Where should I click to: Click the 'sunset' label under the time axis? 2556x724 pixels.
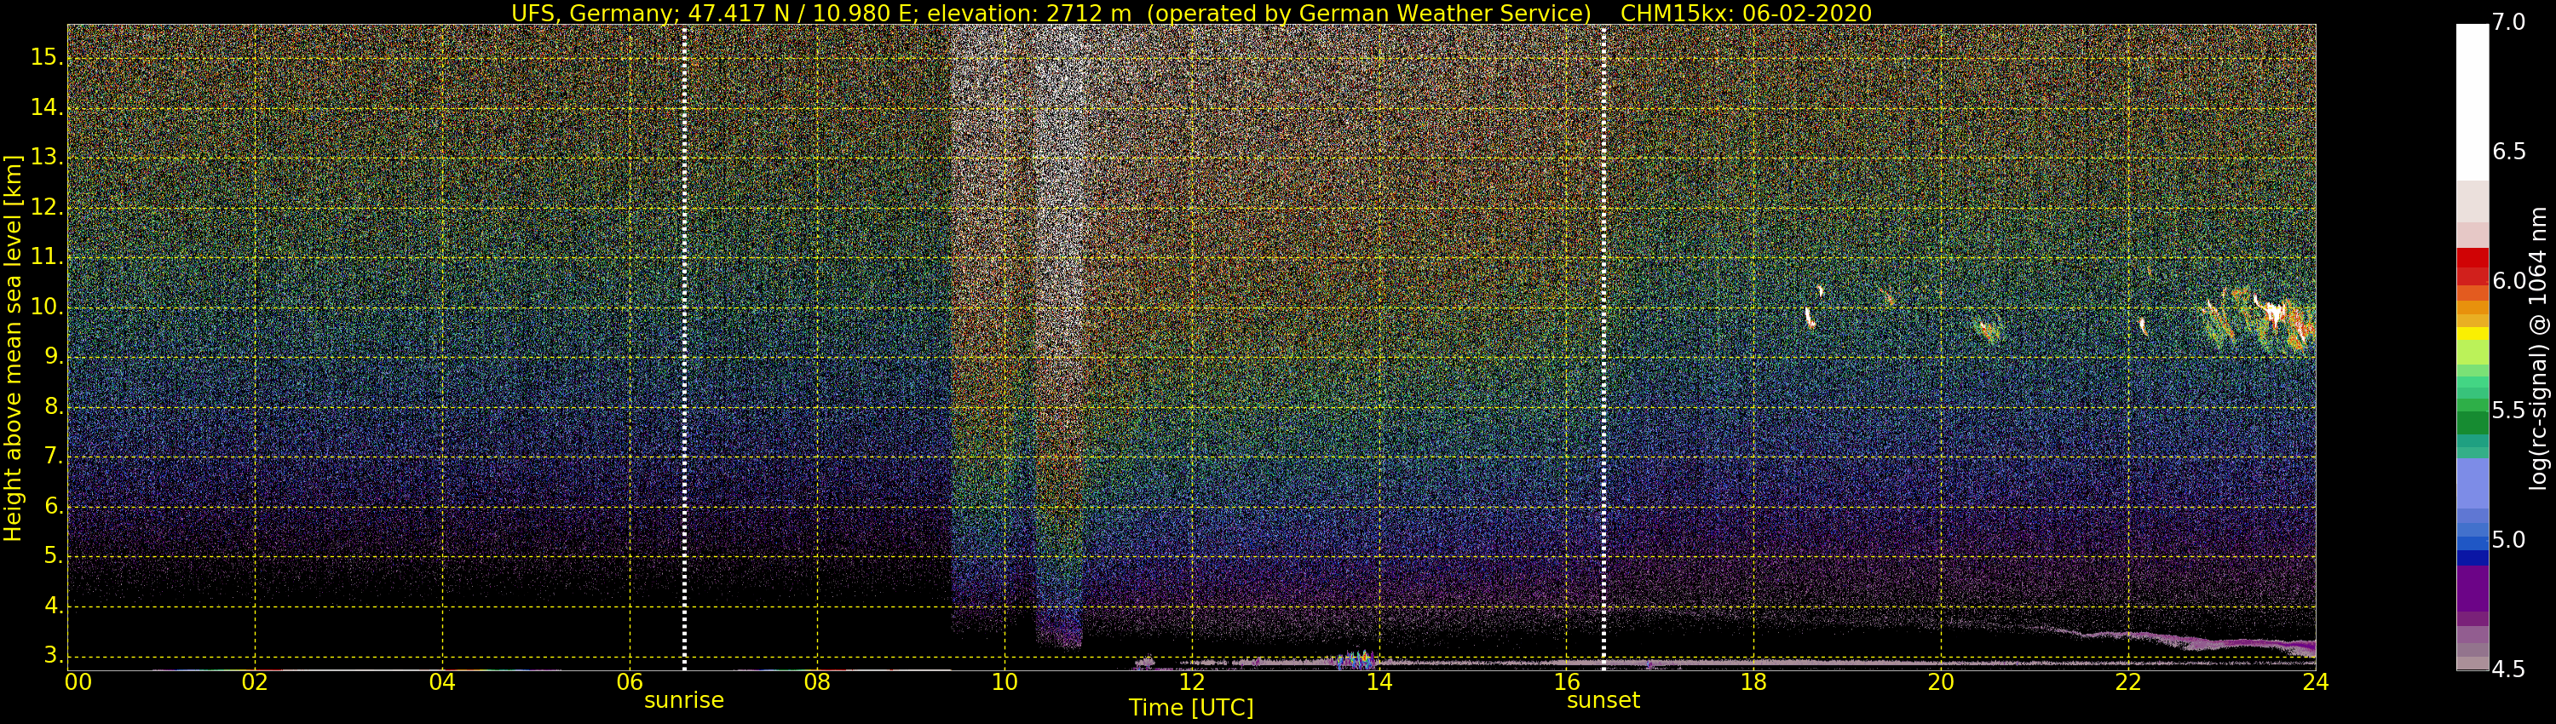click(x=1603, y=700)
